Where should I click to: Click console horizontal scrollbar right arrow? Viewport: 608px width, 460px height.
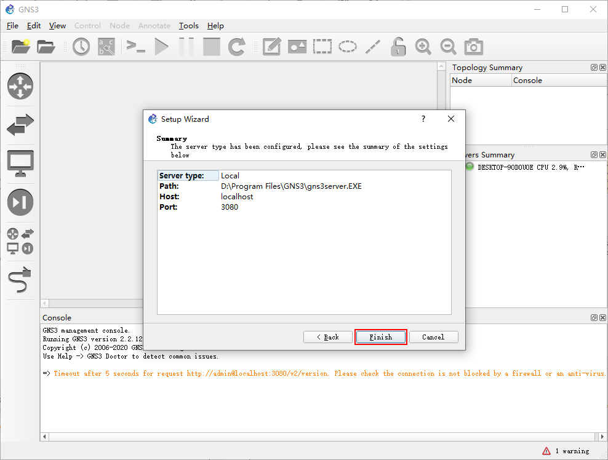602,437
